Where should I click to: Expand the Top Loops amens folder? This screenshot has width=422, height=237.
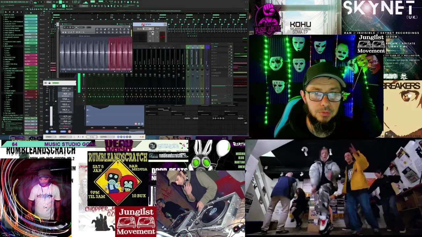9,113
